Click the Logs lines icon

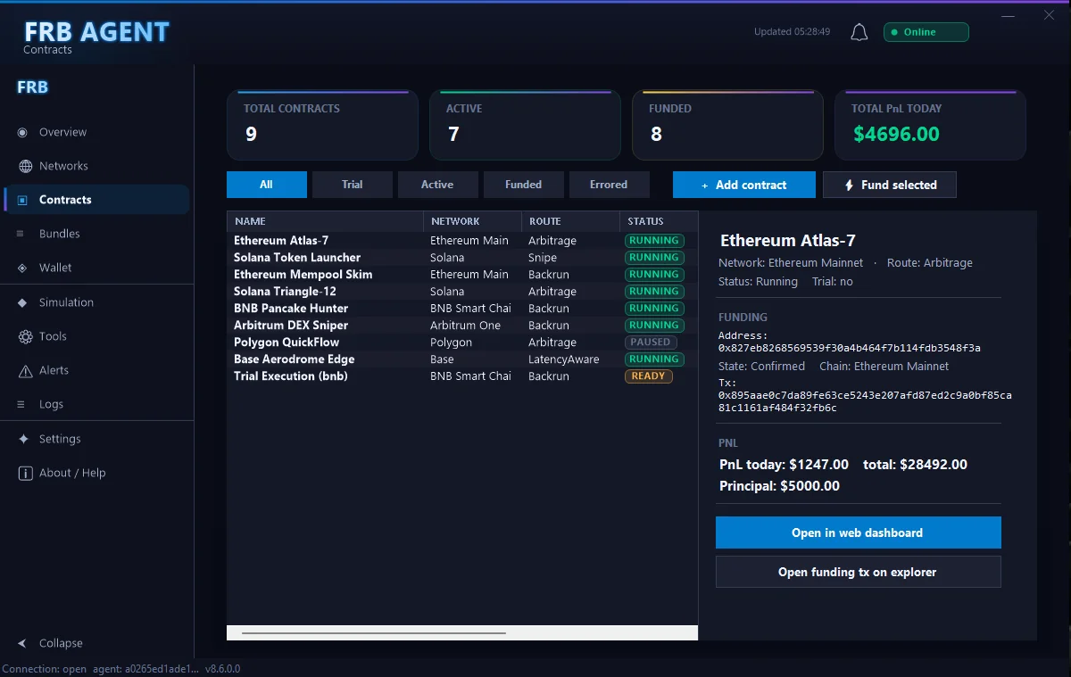20,404
